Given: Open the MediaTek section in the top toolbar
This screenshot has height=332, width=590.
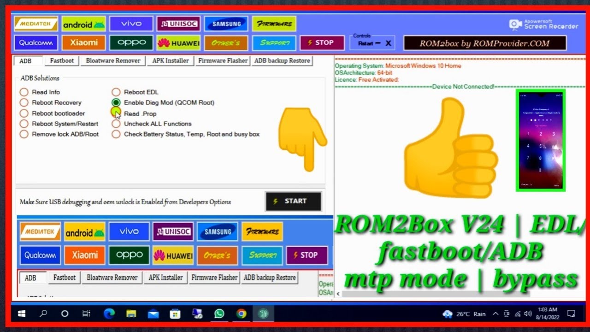Looking at the screenshot, I should [36, 24].
